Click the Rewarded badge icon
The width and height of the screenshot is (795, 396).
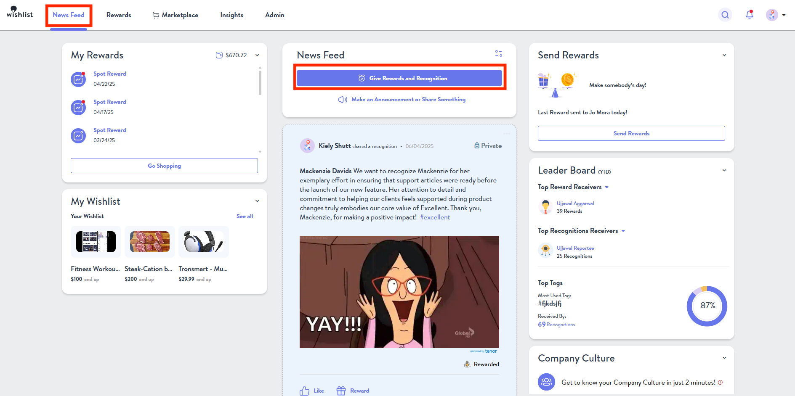[467, 364]
